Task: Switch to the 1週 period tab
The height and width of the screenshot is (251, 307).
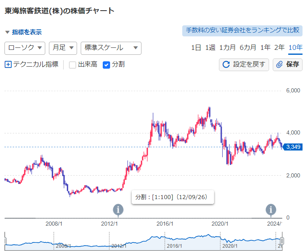Action: coord(210,47)
